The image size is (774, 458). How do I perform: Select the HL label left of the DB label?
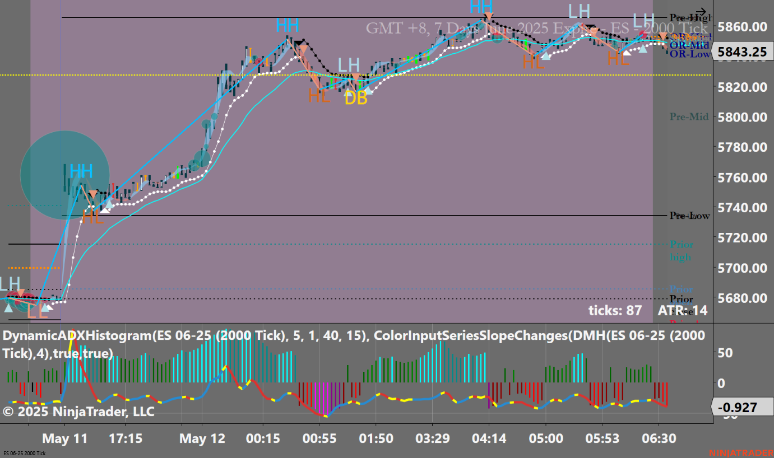[319, 96]
